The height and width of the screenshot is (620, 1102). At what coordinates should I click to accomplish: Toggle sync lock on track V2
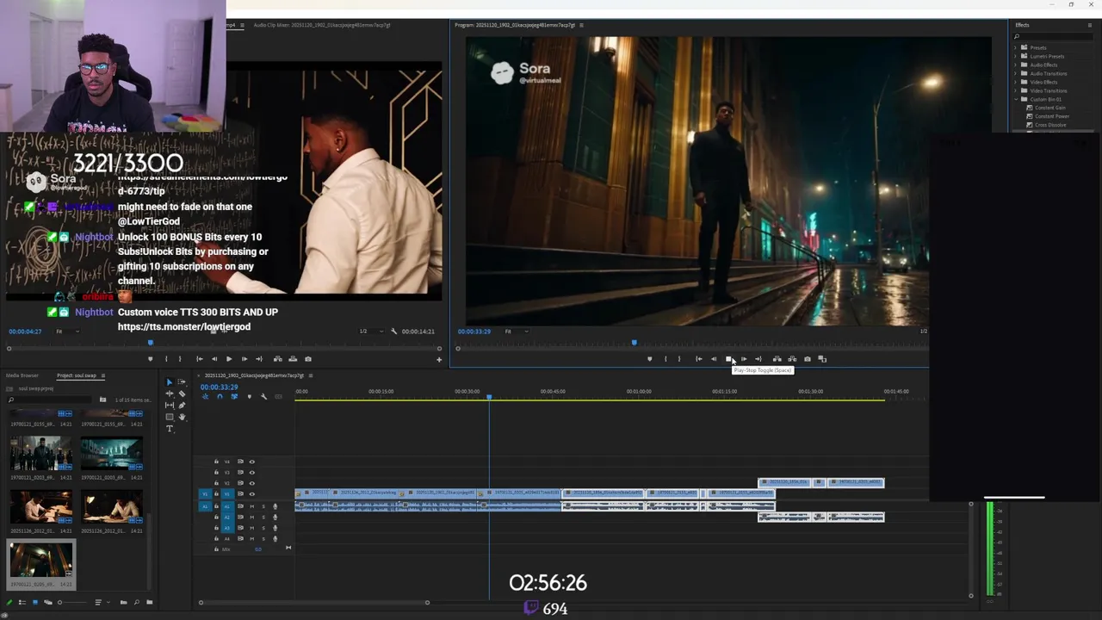tap(240, 483)
